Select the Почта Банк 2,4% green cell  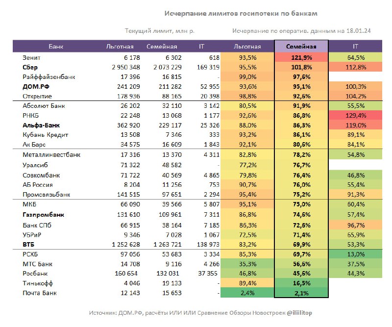[247, 293]
